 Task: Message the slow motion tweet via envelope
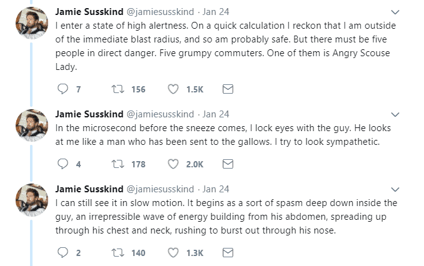(x=228, y=253)
